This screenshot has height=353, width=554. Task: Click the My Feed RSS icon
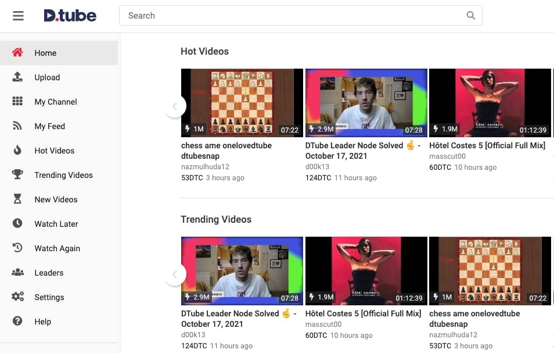17,126
